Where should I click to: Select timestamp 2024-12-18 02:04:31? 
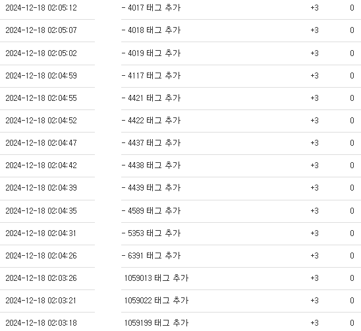(x=41, y=233)
